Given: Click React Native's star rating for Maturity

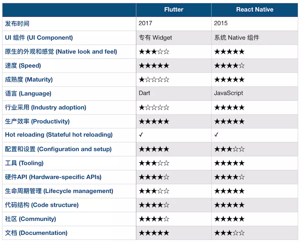Looking at the screenshot, I should [x=229, y=80].
